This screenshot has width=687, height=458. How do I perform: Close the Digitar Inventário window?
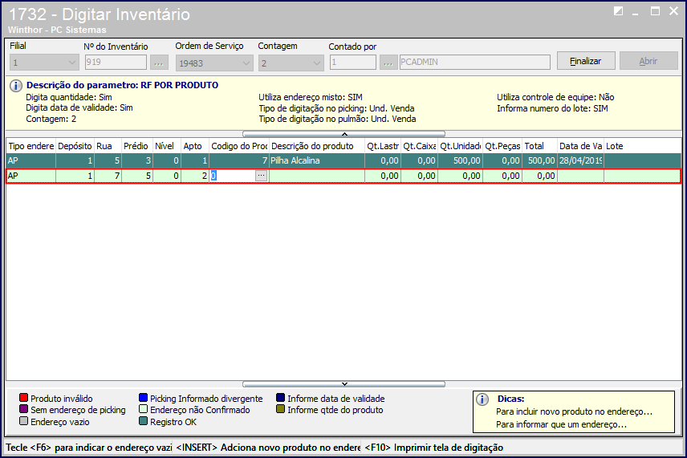click(674, 11)
